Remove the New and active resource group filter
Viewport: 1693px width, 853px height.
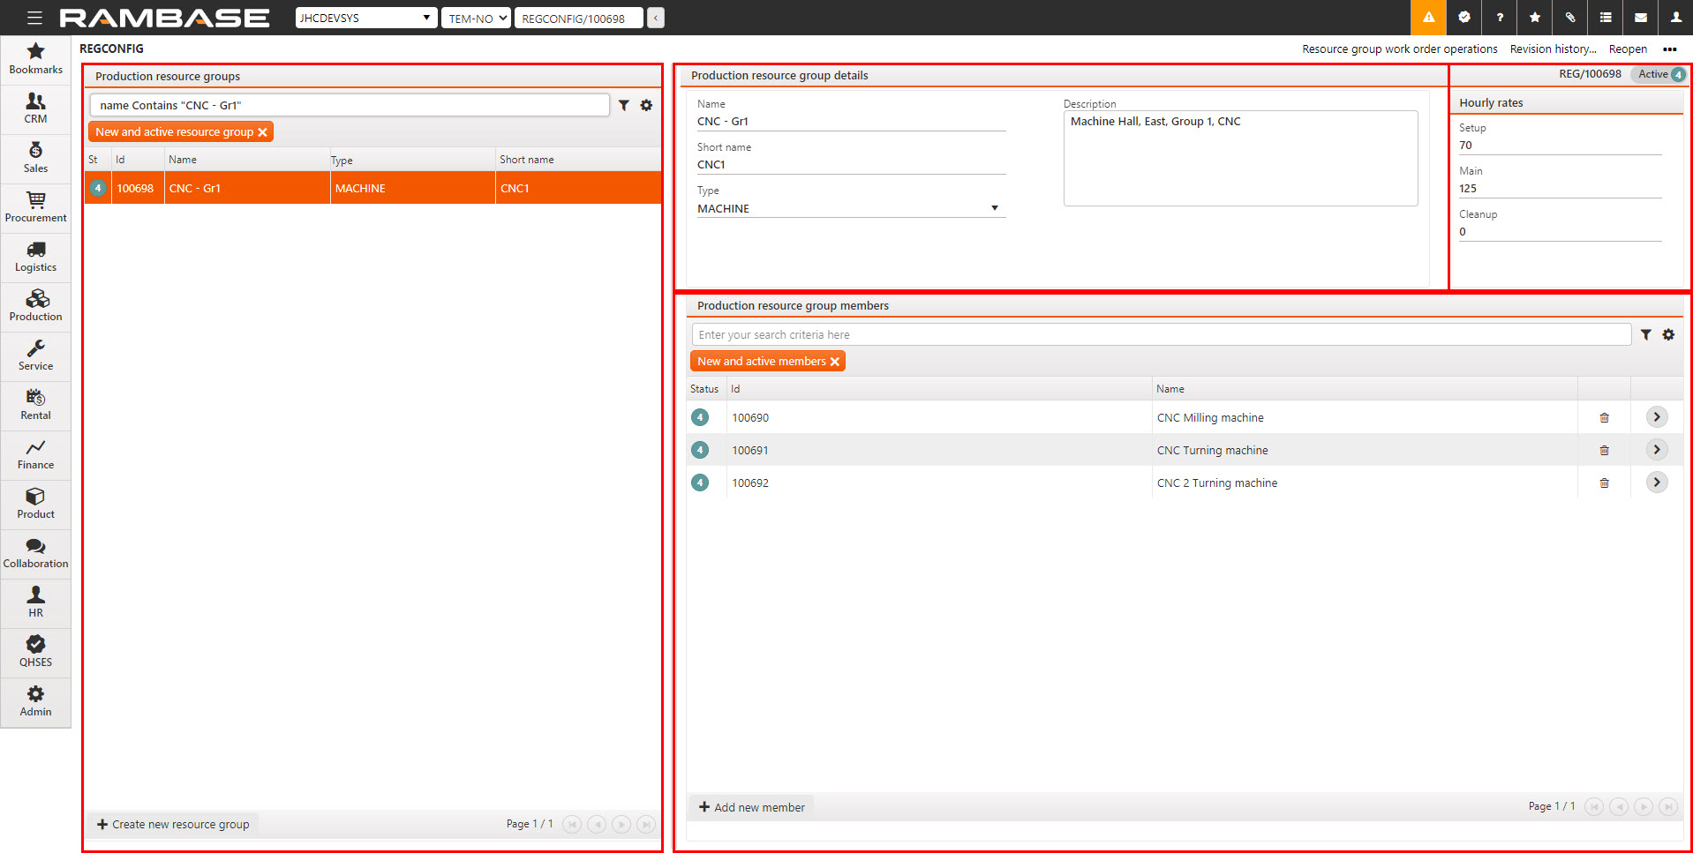point(262,132)
